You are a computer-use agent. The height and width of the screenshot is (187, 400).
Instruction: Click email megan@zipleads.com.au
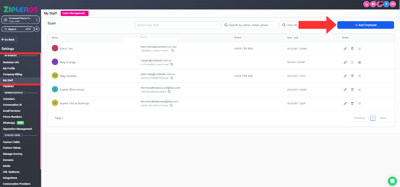click(x=156, y=61)
